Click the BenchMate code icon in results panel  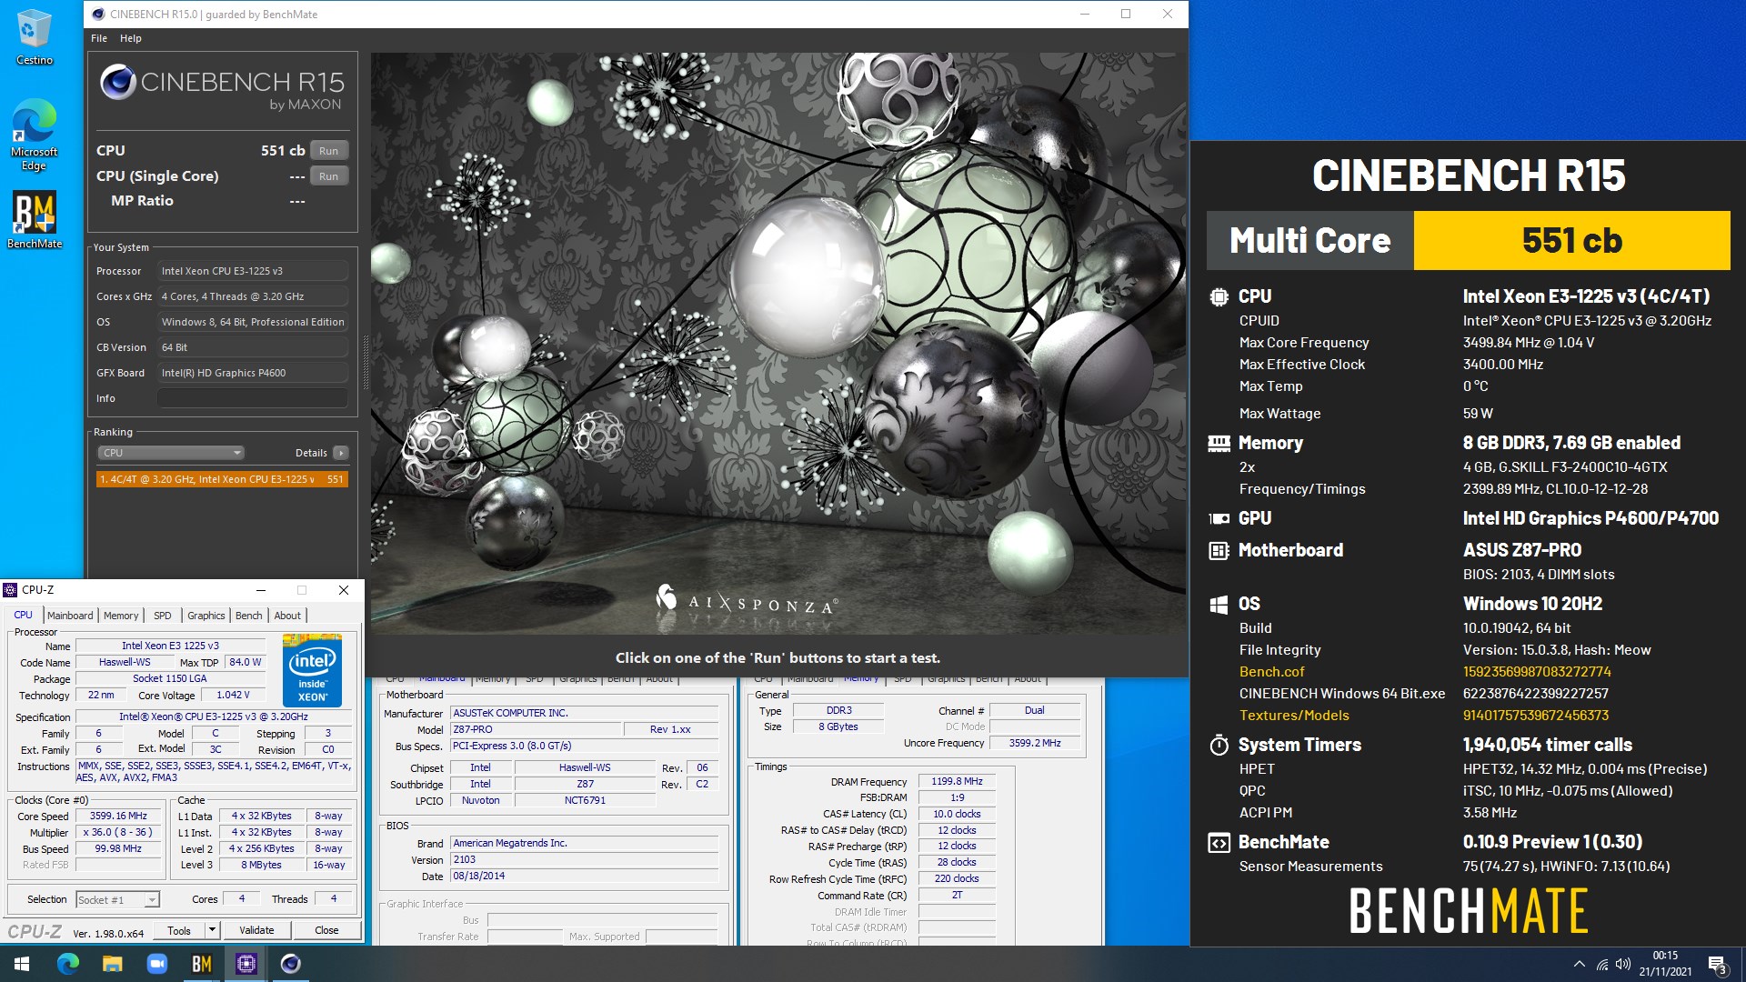coord(1219,842)
